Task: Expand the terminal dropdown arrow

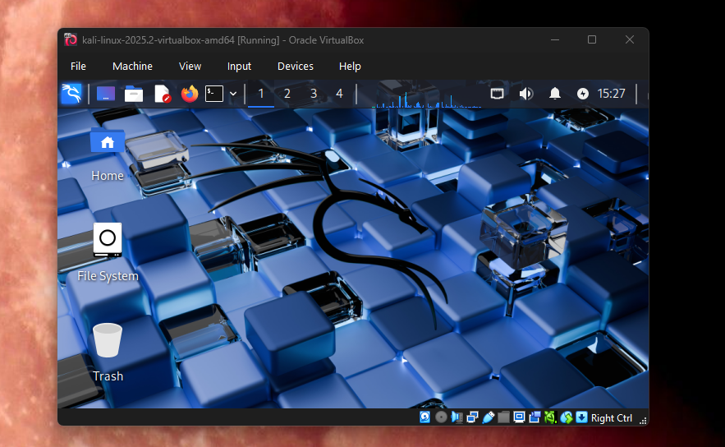Action: pyautogui.click(x=233, y=94)
